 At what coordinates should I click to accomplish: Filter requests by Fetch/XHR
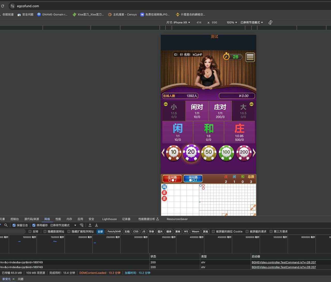click(114, 232)
